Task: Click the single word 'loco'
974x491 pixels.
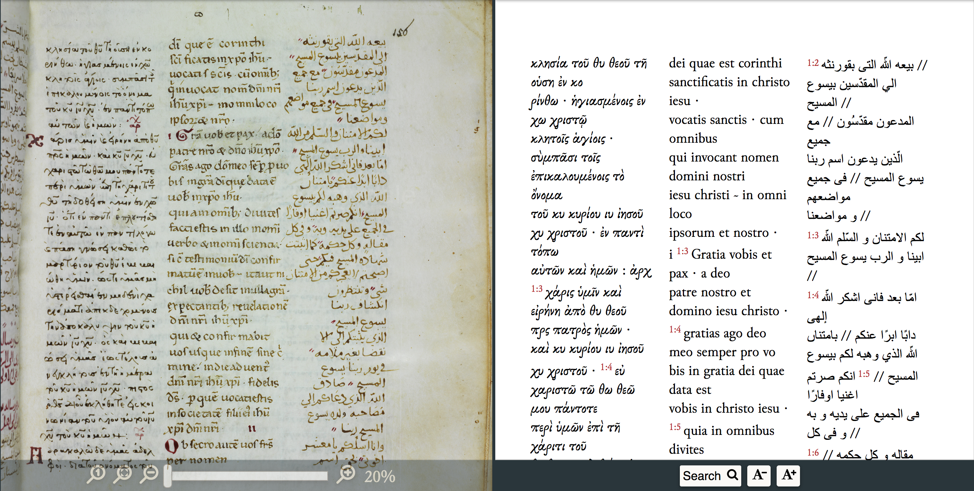Action: click(x=680, y=213)
